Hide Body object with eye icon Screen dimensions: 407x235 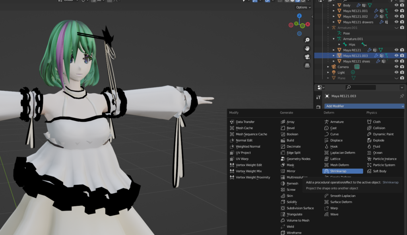click(396, 5)
